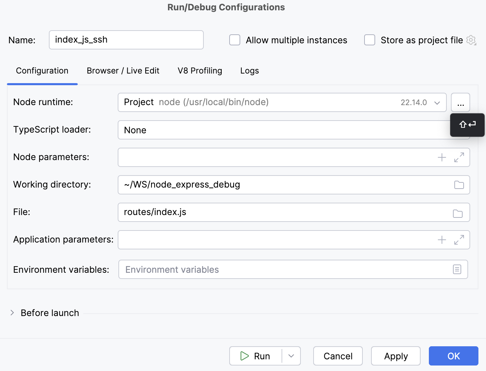Check Store as project file
Screen dimensions: 486x371
pos(369,40)
